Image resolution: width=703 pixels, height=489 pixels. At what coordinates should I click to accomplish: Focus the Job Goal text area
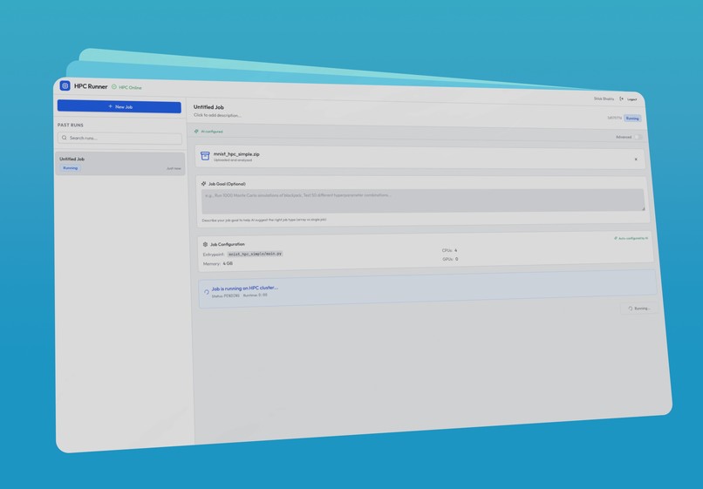click(423, 200)
